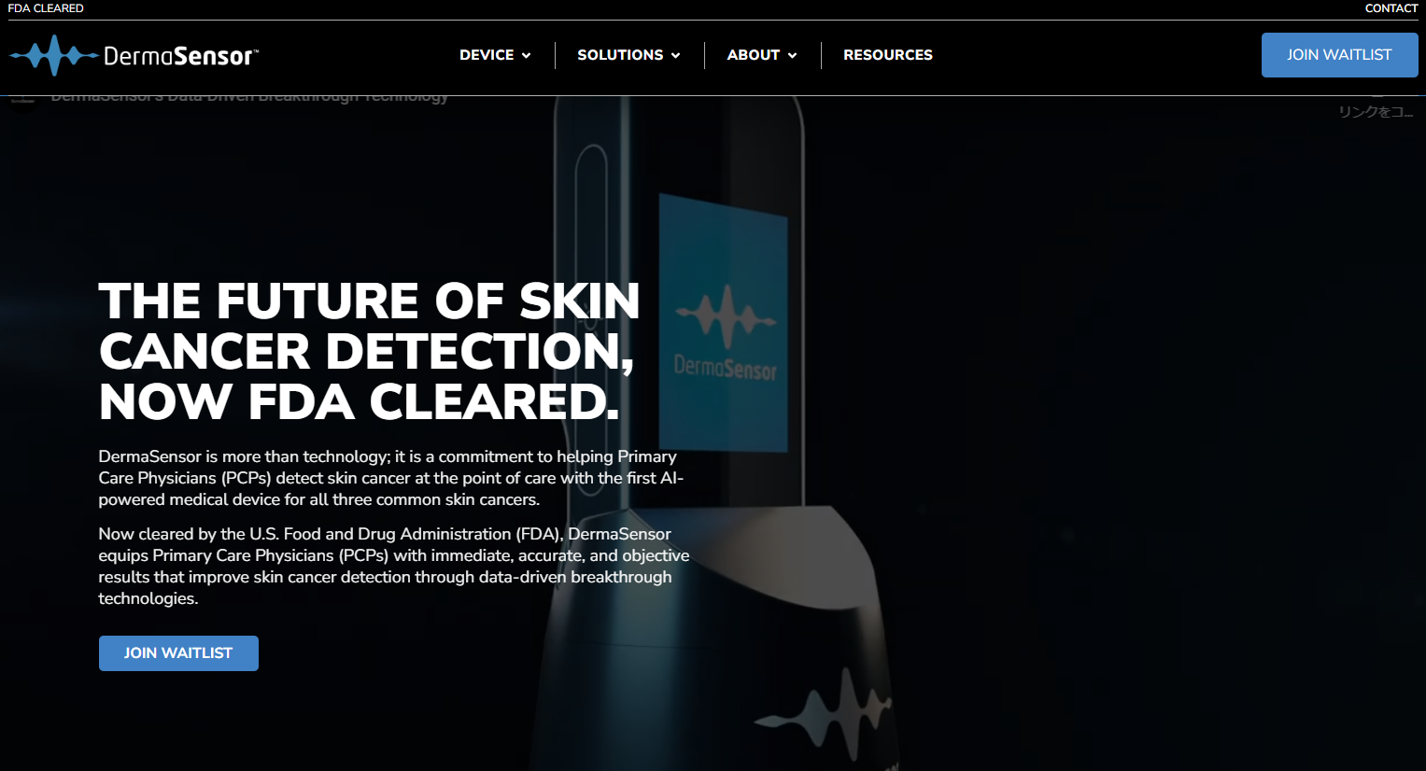The width and height of the screenshot is (1426, 771).
Task: Open the ABOUT menu label
Action: click(754, 55)
